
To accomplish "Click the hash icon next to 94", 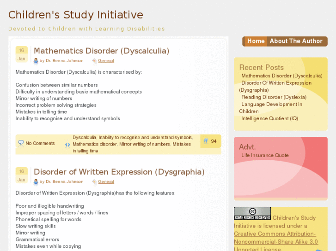I will pos(206,141).
